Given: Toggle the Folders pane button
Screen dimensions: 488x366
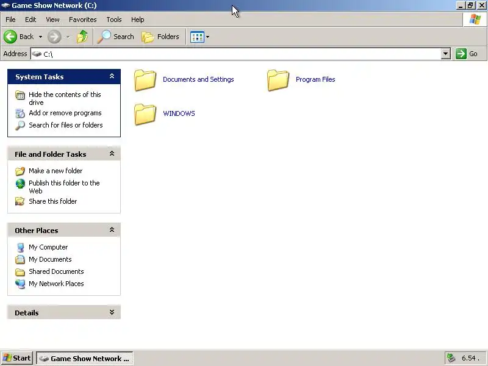Looking at the screenshot, I should 160,37.
